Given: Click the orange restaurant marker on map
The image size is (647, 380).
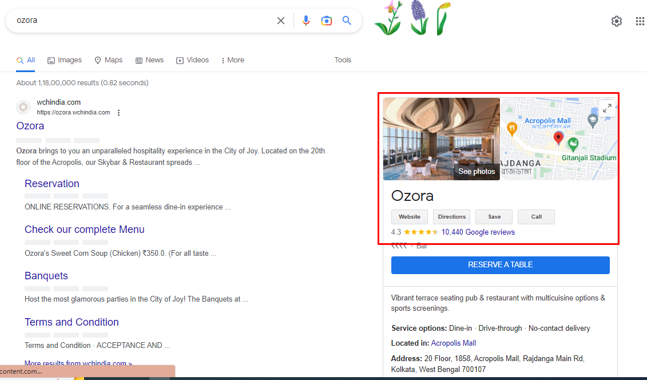Looking at the screenshot, I should [x=511, y=129].
